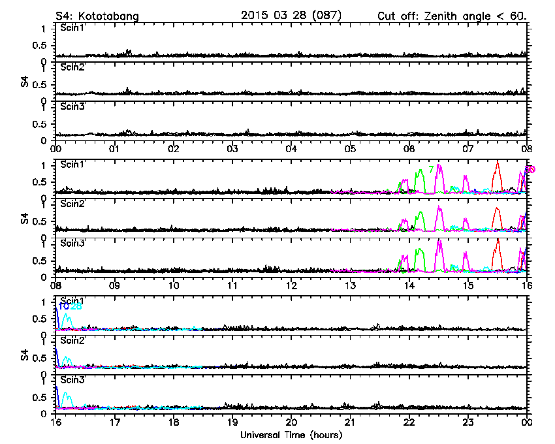The width and height of the screenshot is (555, 444).
Task: Click the magenta satellite label "50"
Action: pyautogui.click(x=530, y=170)
